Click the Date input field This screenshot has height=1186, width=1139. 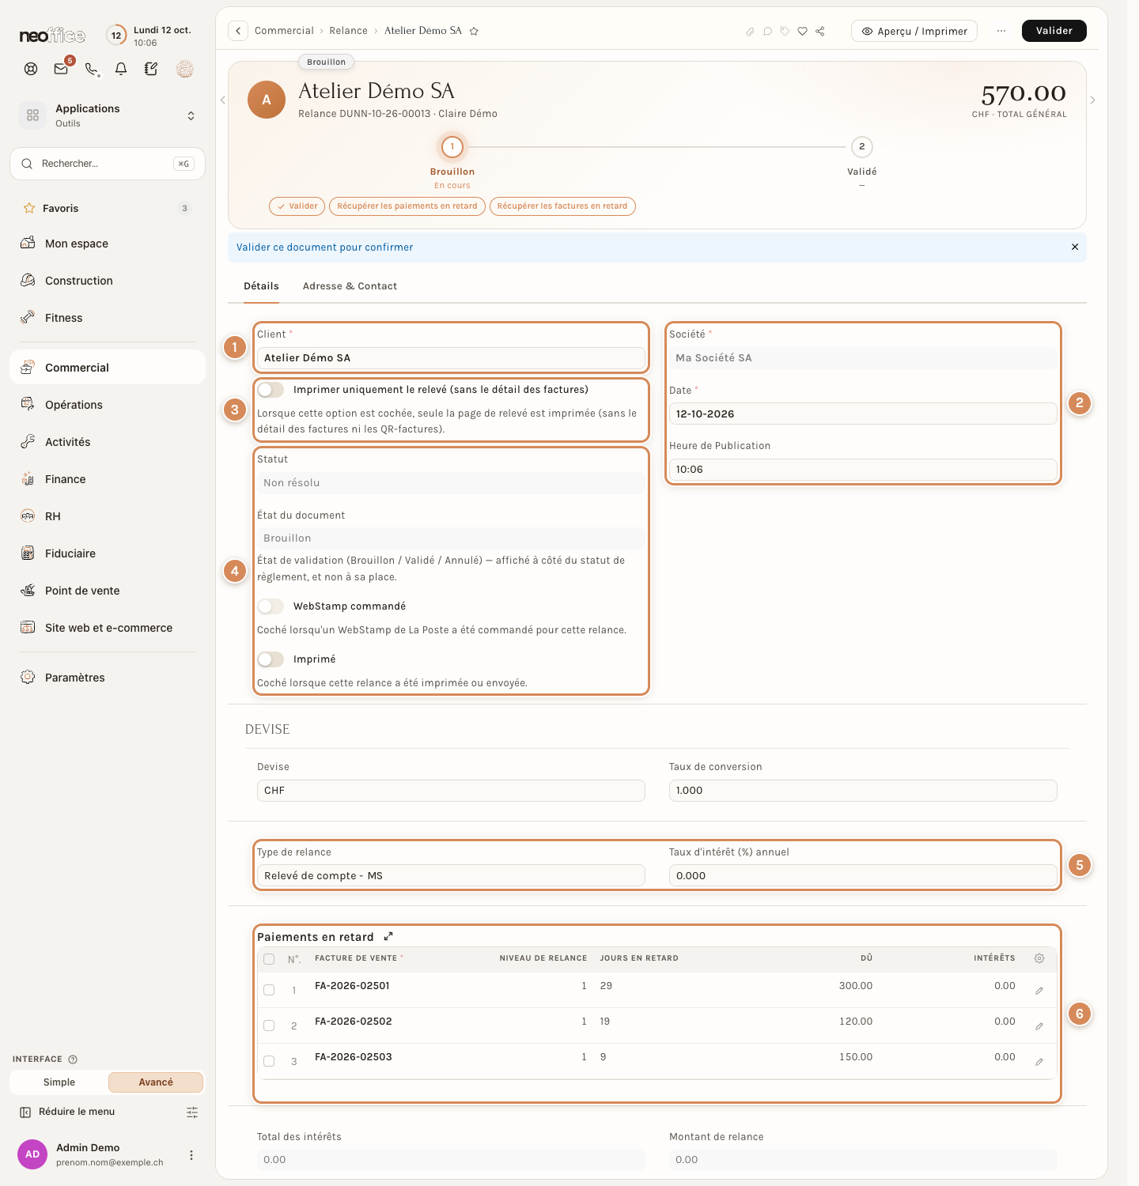pos(863,414)
